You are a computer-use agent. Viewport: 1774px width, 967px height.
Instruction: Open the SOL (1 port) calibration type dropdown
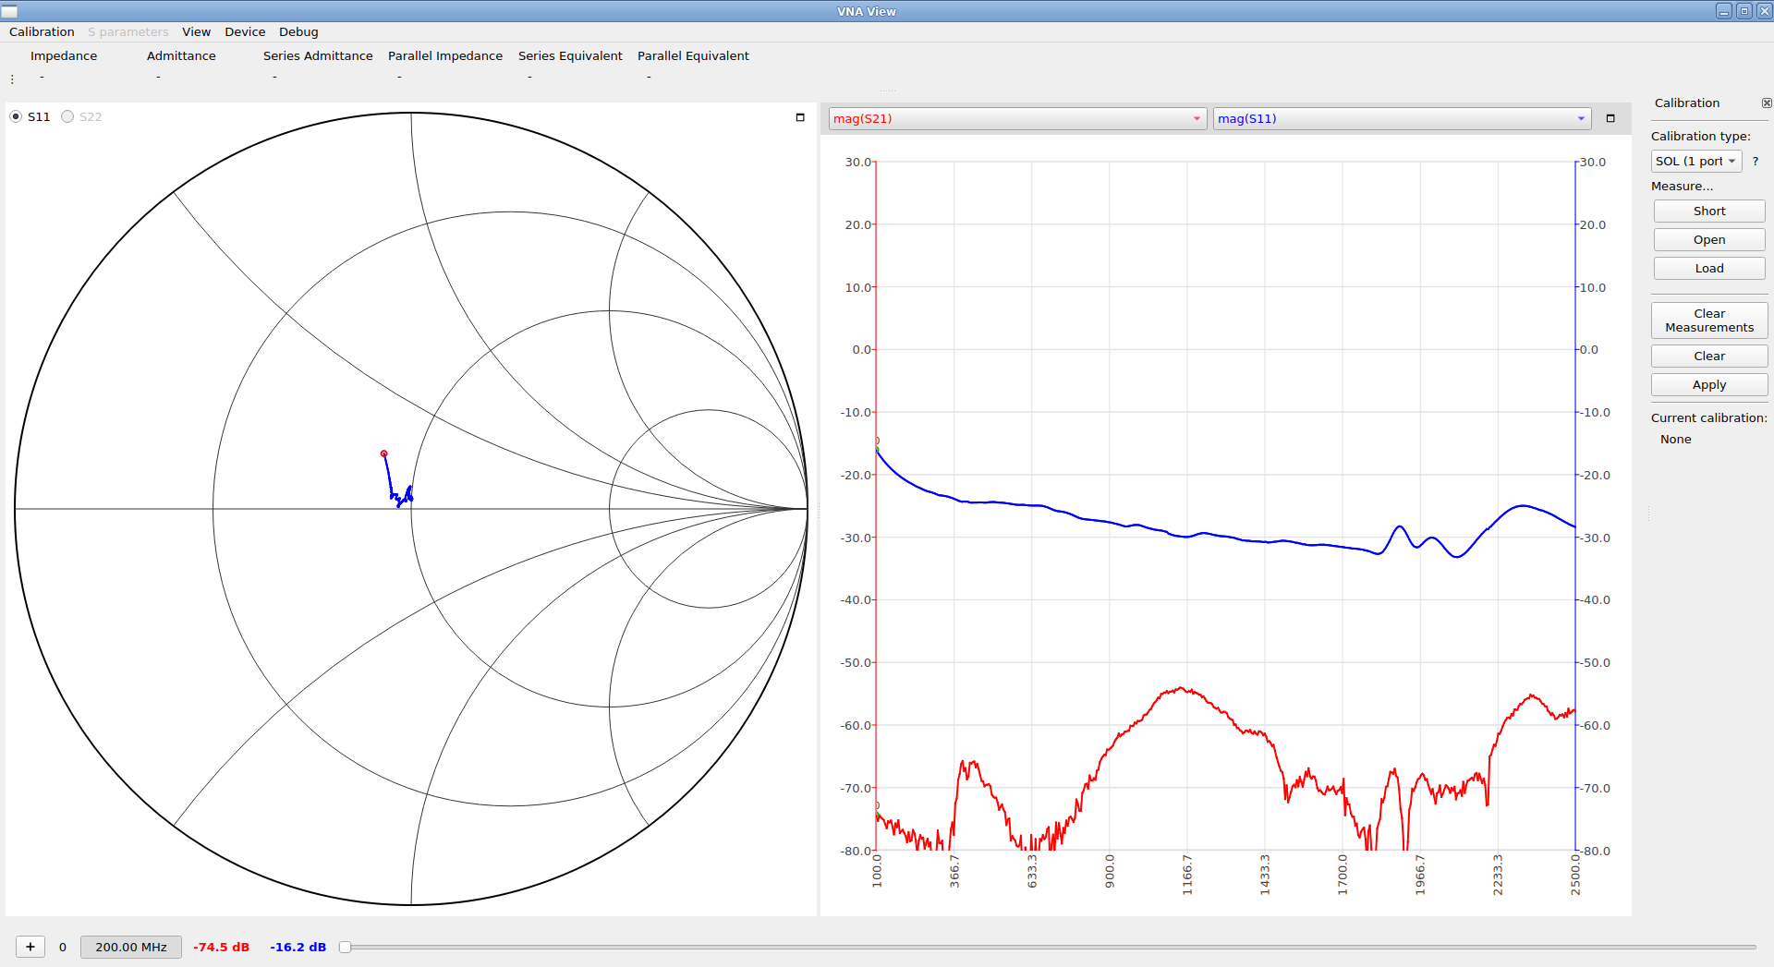click(x=1695, y=162)
